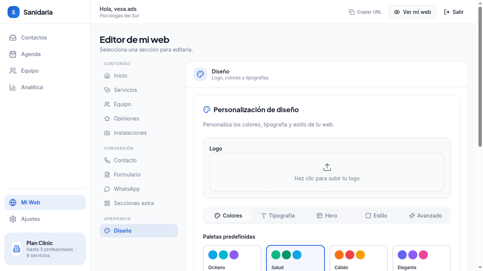Switch to the Hero tab
This screenshot has width=483, height=271.
[327, 216]
